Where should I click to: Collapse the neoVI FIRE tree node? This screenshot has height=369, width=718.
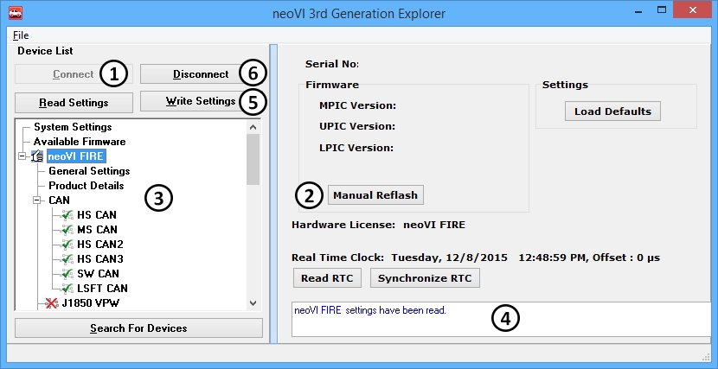pyautogui.click(x=22, y=156)
